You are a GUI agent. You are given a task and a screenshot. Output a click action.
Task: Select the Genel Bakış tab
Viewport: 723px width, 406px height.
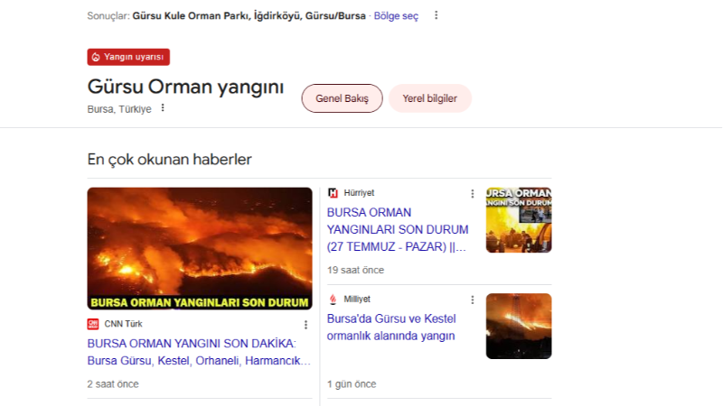point(343,98)
